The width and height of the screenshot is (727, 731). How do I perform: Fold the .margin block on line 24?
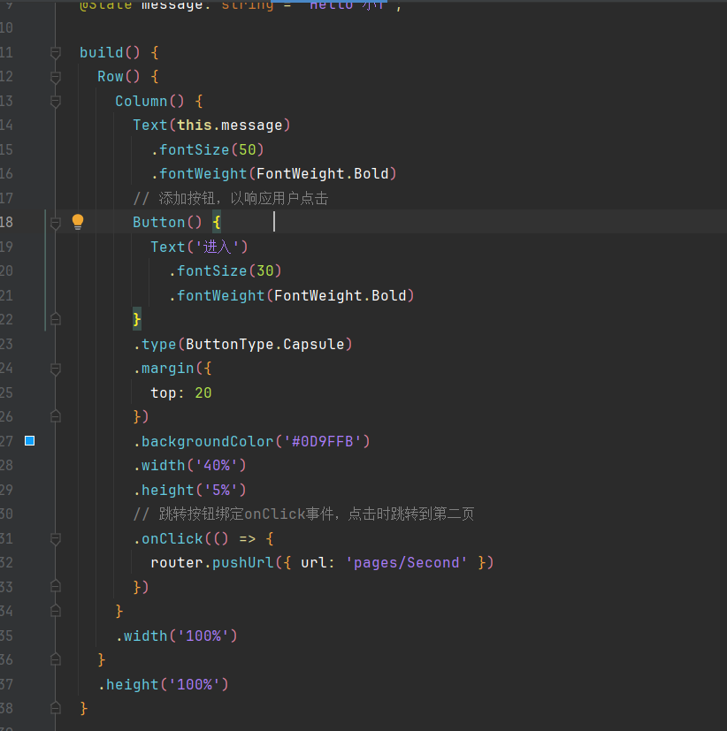pyautogui.click(x=56, y=369)
